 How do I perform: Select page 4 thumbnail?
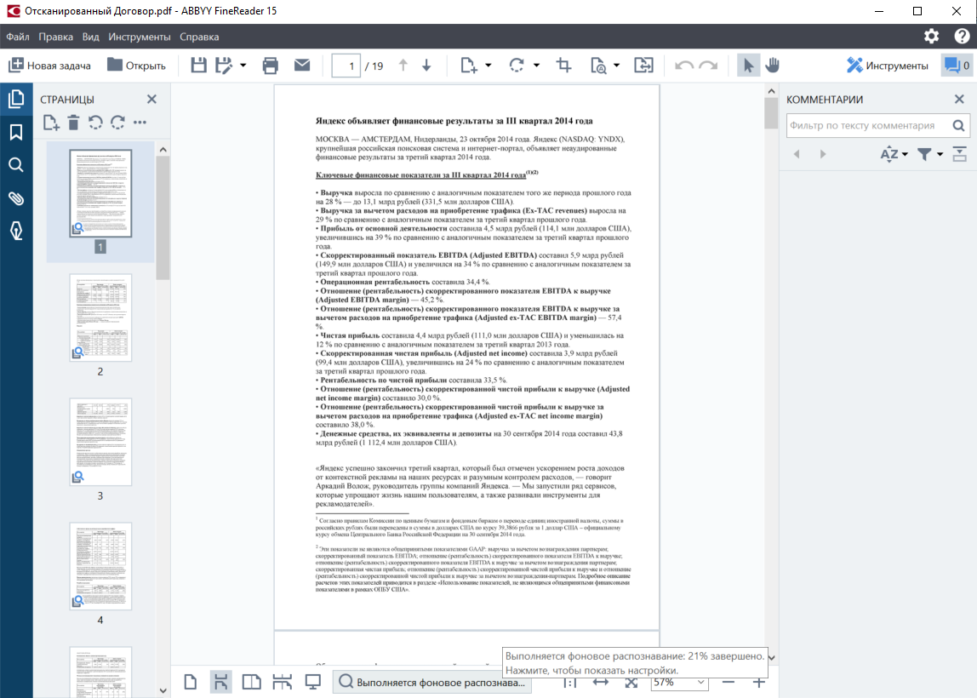coord(100,566)
